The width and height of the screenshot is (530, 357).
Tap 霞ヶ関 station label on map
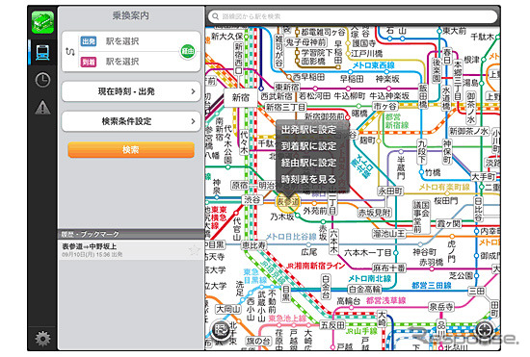coord(448,223)
